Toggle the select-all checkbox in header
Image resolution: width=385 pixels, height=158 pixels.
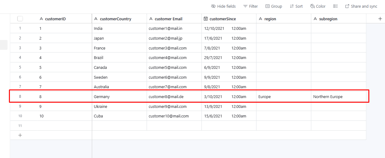[x=20, y=19]
